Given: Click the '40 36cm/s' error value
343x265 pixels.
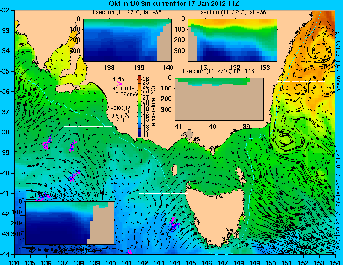Looking at the screenshot, I should click(x=125, y=95).
